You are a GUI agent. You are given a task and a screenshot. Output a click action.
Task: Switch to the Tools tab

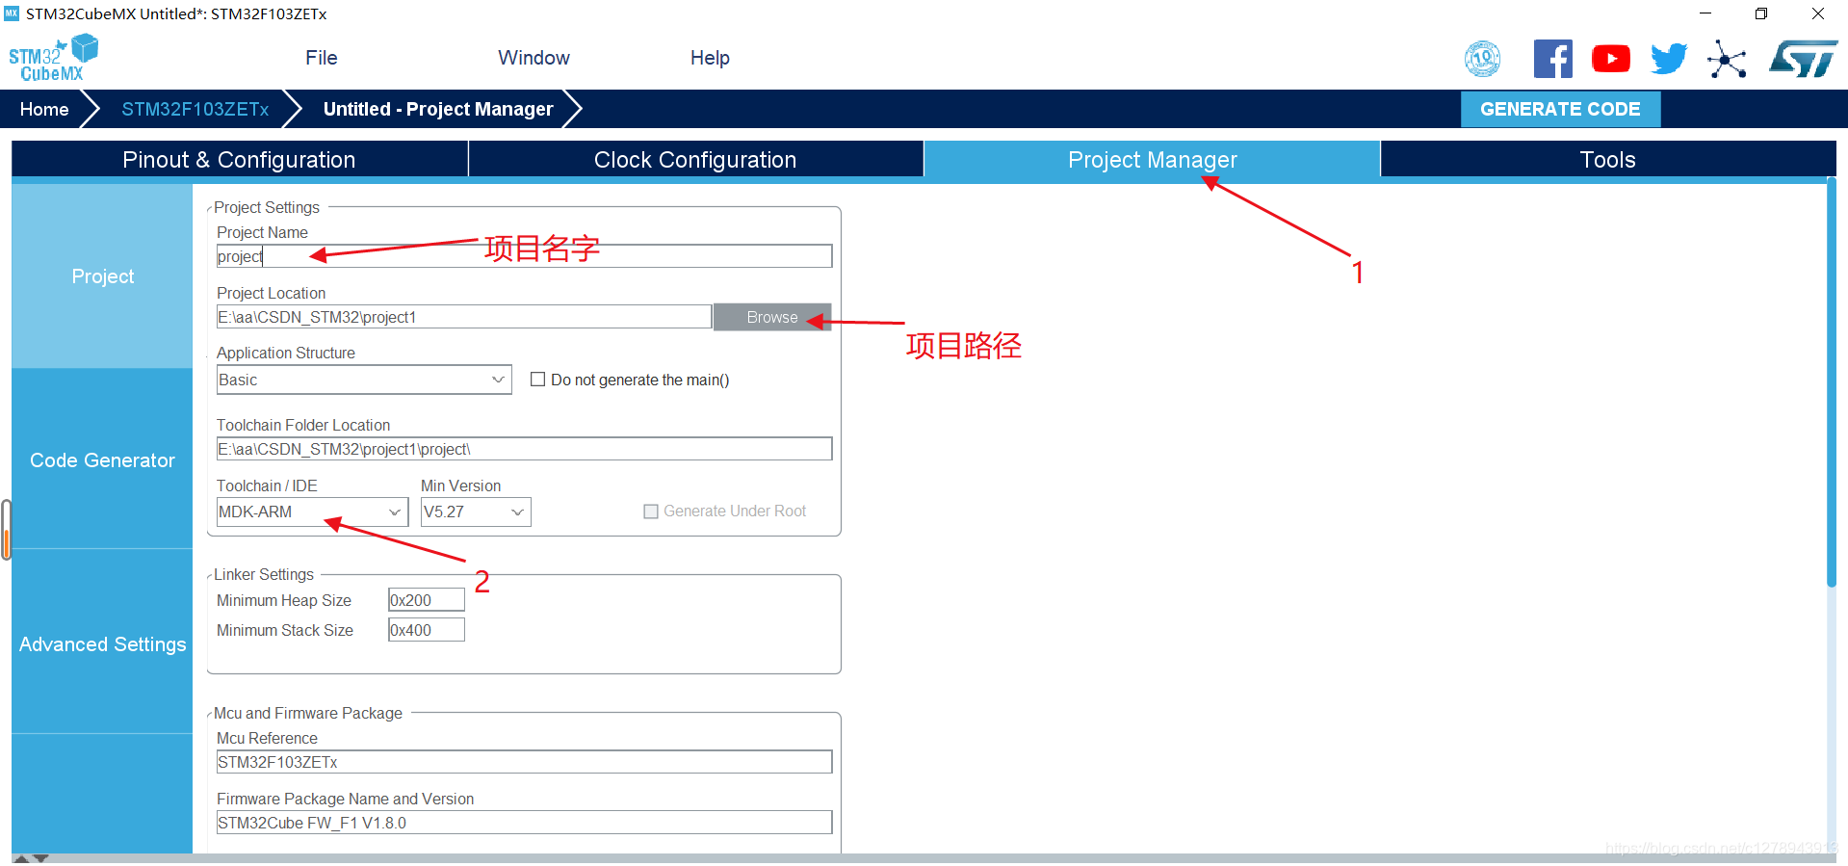(x=1608, y=159)
